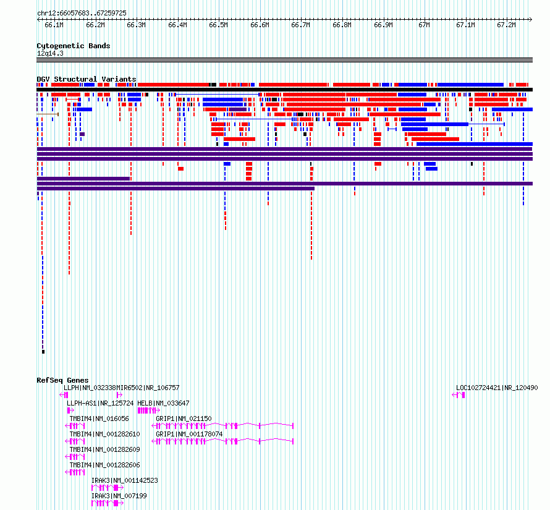
Task: Click the full-width black structural variant bar
Action: coord(284,90)
